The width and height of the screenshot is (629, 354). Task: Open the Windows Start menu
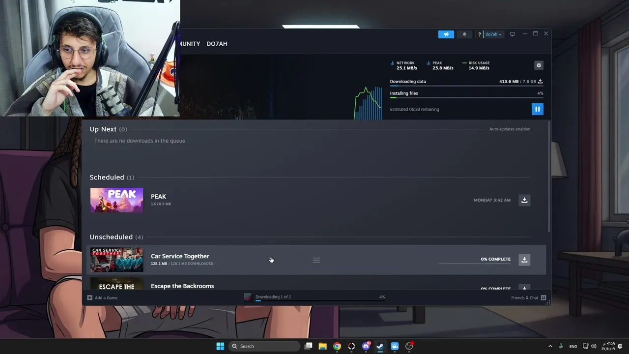[220, 346]
